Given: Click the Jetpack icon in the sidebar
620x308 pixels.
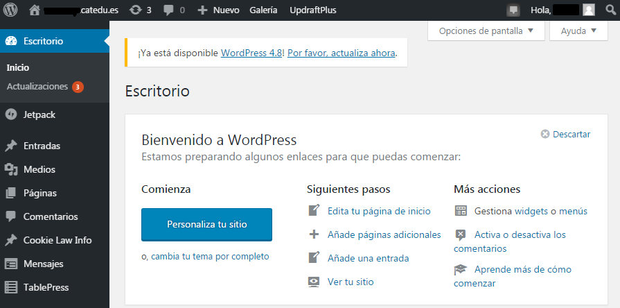Looking at the screenshot, I should coord(11,115).
